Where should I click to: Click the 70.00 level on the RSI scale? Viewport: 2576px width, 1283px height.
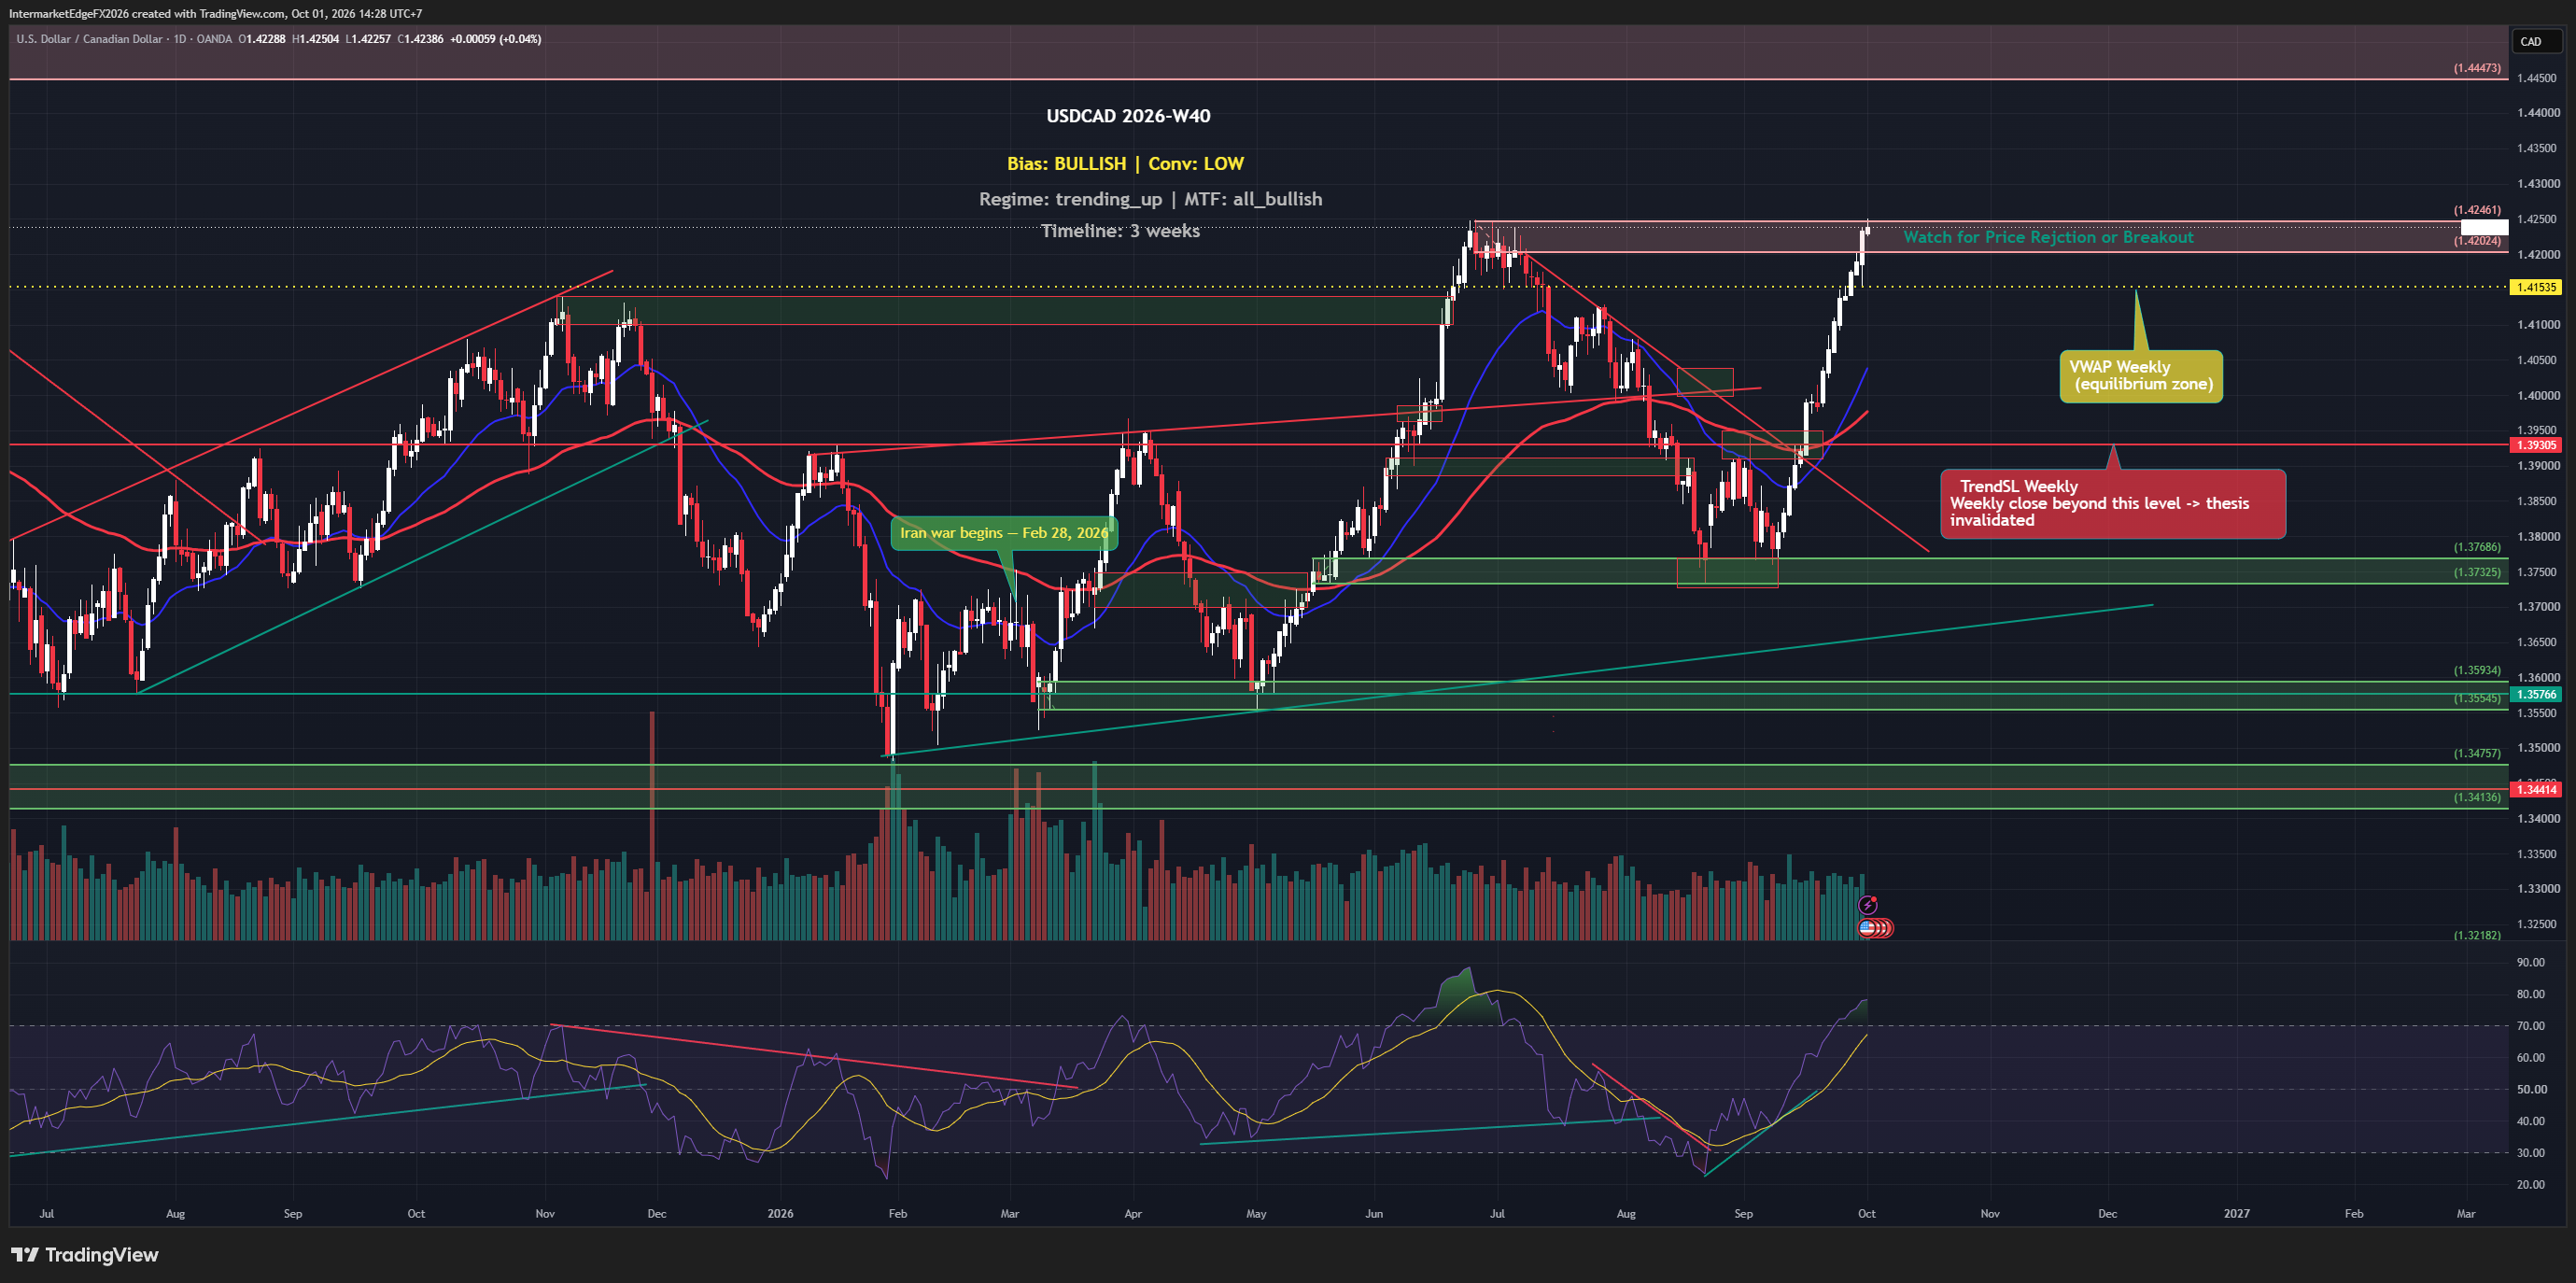pos(2531,1025)
